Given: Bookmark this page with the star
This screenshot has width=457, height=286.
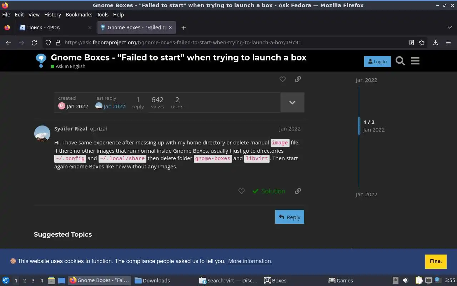Looking at the screenshot, I should 422,43.
